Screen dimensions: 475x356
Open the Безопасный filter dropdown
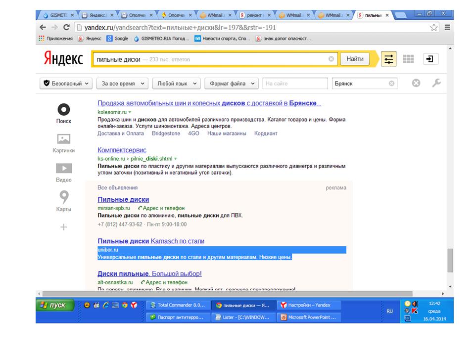66,83
